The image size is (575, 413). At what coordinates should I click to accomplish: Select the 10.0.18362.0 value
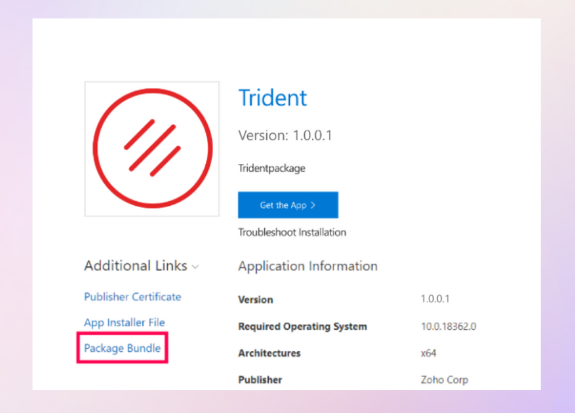click(448, 326)
